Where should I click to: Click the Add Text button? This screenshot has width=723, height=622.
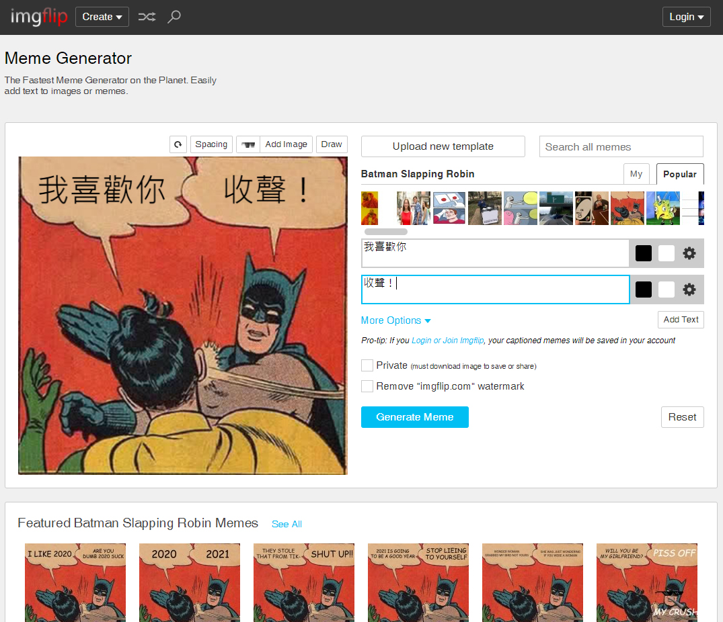pos(681,320)
